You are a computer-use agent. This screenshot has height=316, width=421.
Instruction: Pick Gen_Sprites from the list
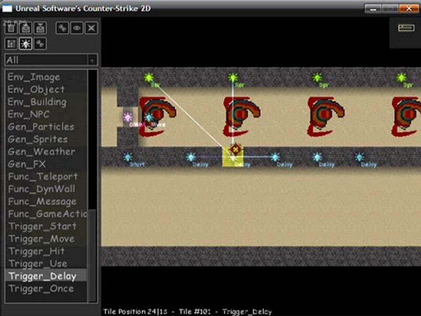pyautogui.click(x=46, y=139)
